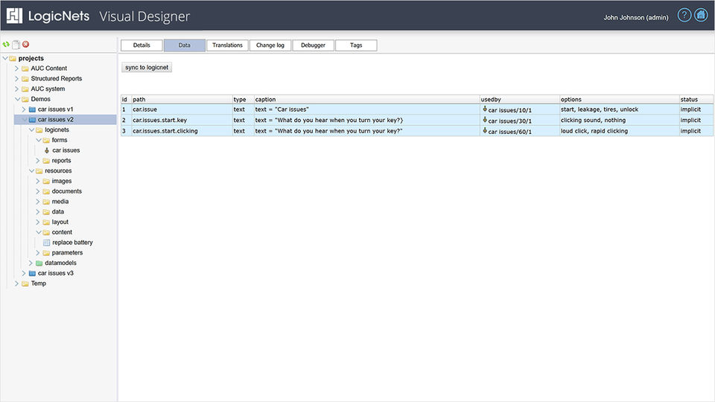Collapse the logicnets folder
The image size is (715, 402).
coord(31,130)
